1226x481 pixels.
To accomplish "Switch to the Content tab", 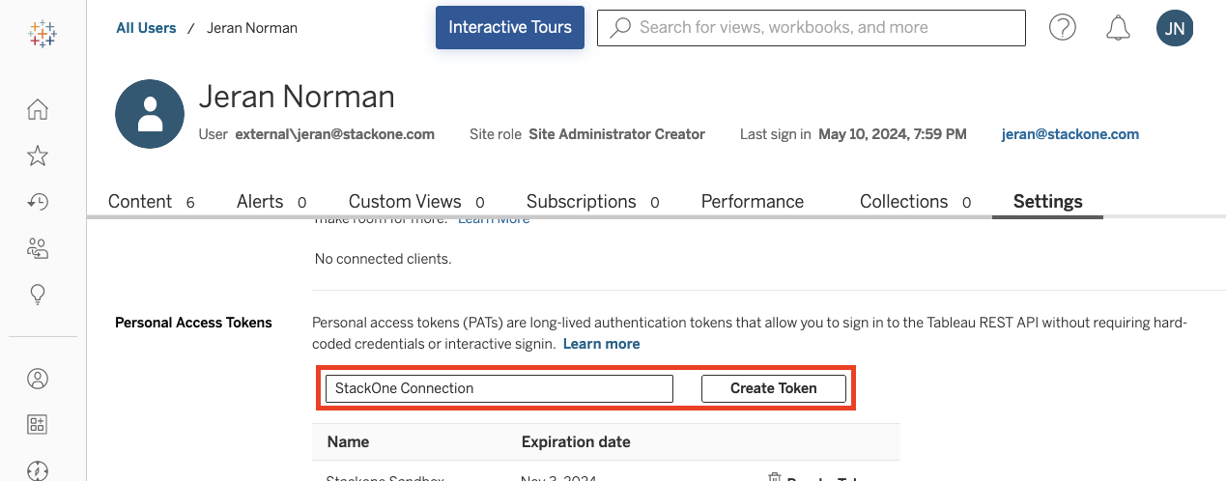I will (140, 202).
